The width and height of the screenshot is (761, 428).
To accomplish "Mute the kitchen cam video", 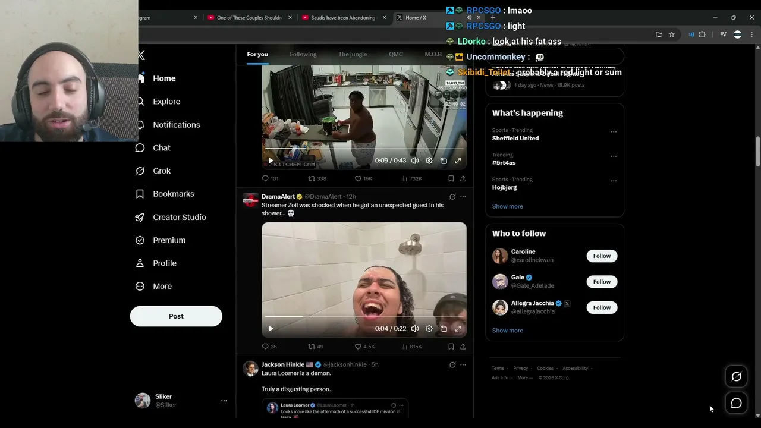I will (x=415, y=160).
